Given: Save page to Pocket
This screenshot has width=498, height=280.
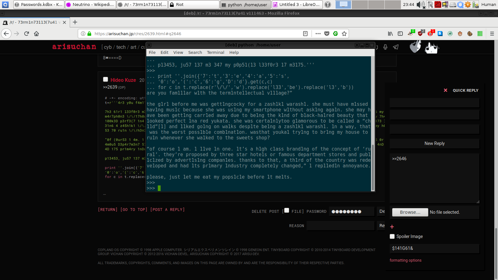Looking at the screenshot, I should 327,34.
